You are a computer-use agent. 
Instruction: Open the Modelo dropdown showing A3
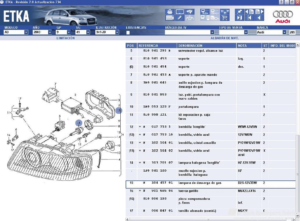[26, 33]
